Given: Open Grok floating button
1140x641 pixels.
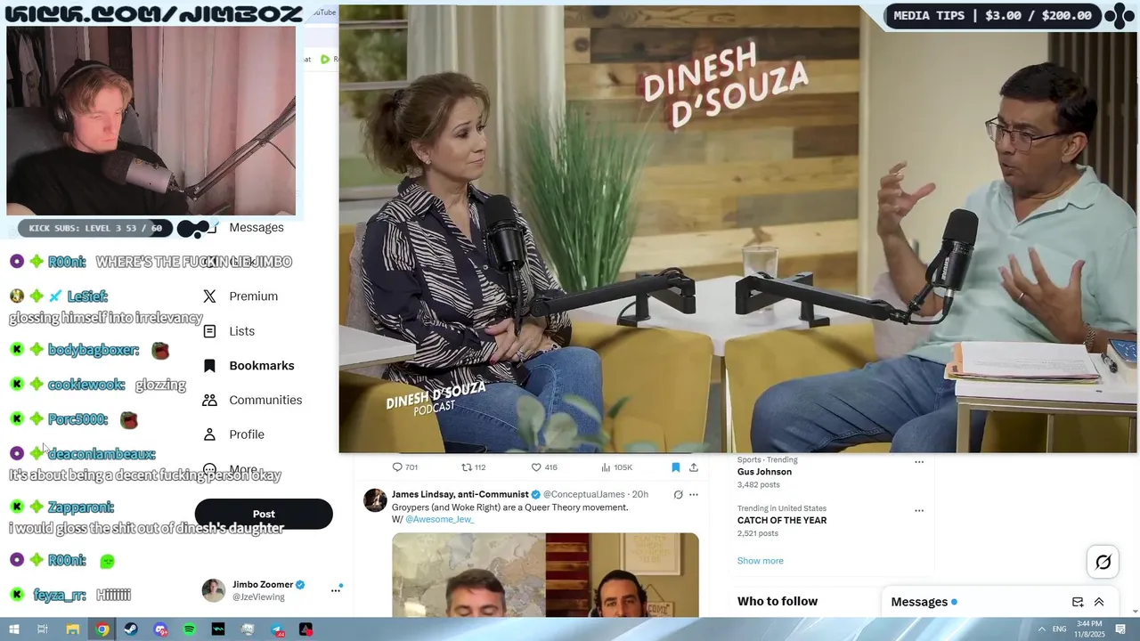Looking at the screenshot, I should click(1103, 562).
